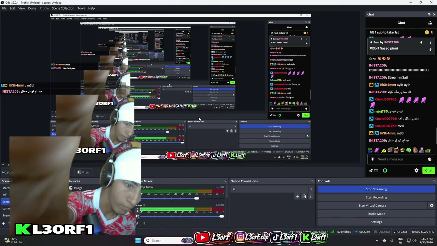Open Windows Start menu
The image size is (437, 246).
(138, 241)
